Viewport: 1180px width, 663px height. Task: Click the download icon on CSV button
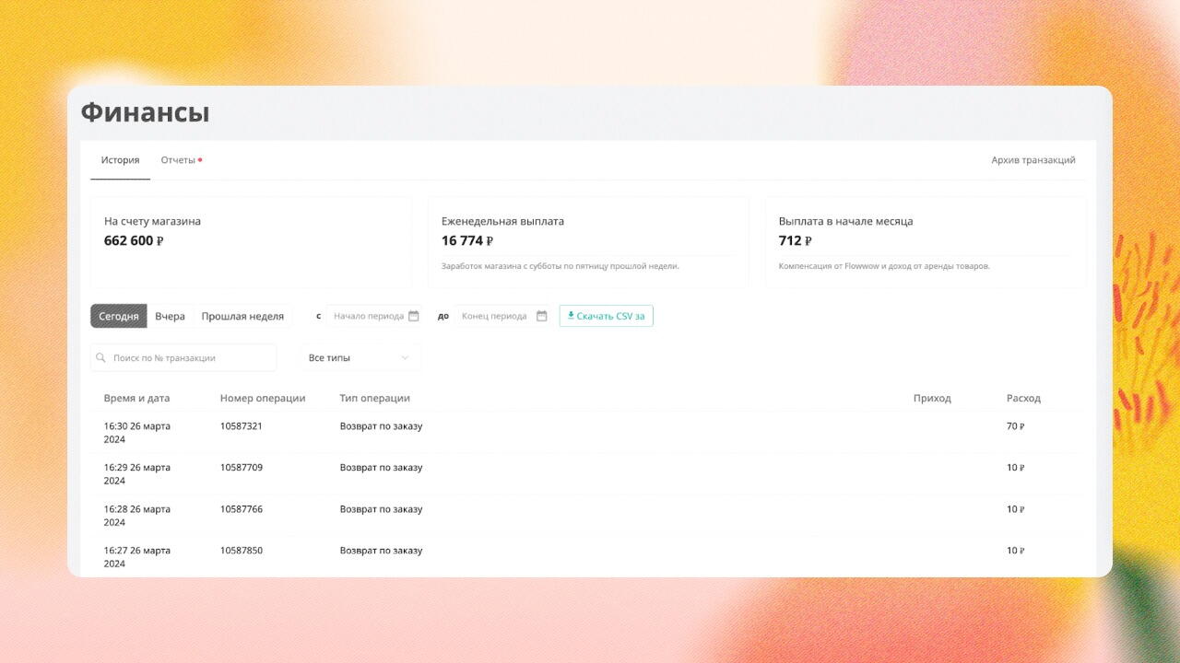(571, 315)
